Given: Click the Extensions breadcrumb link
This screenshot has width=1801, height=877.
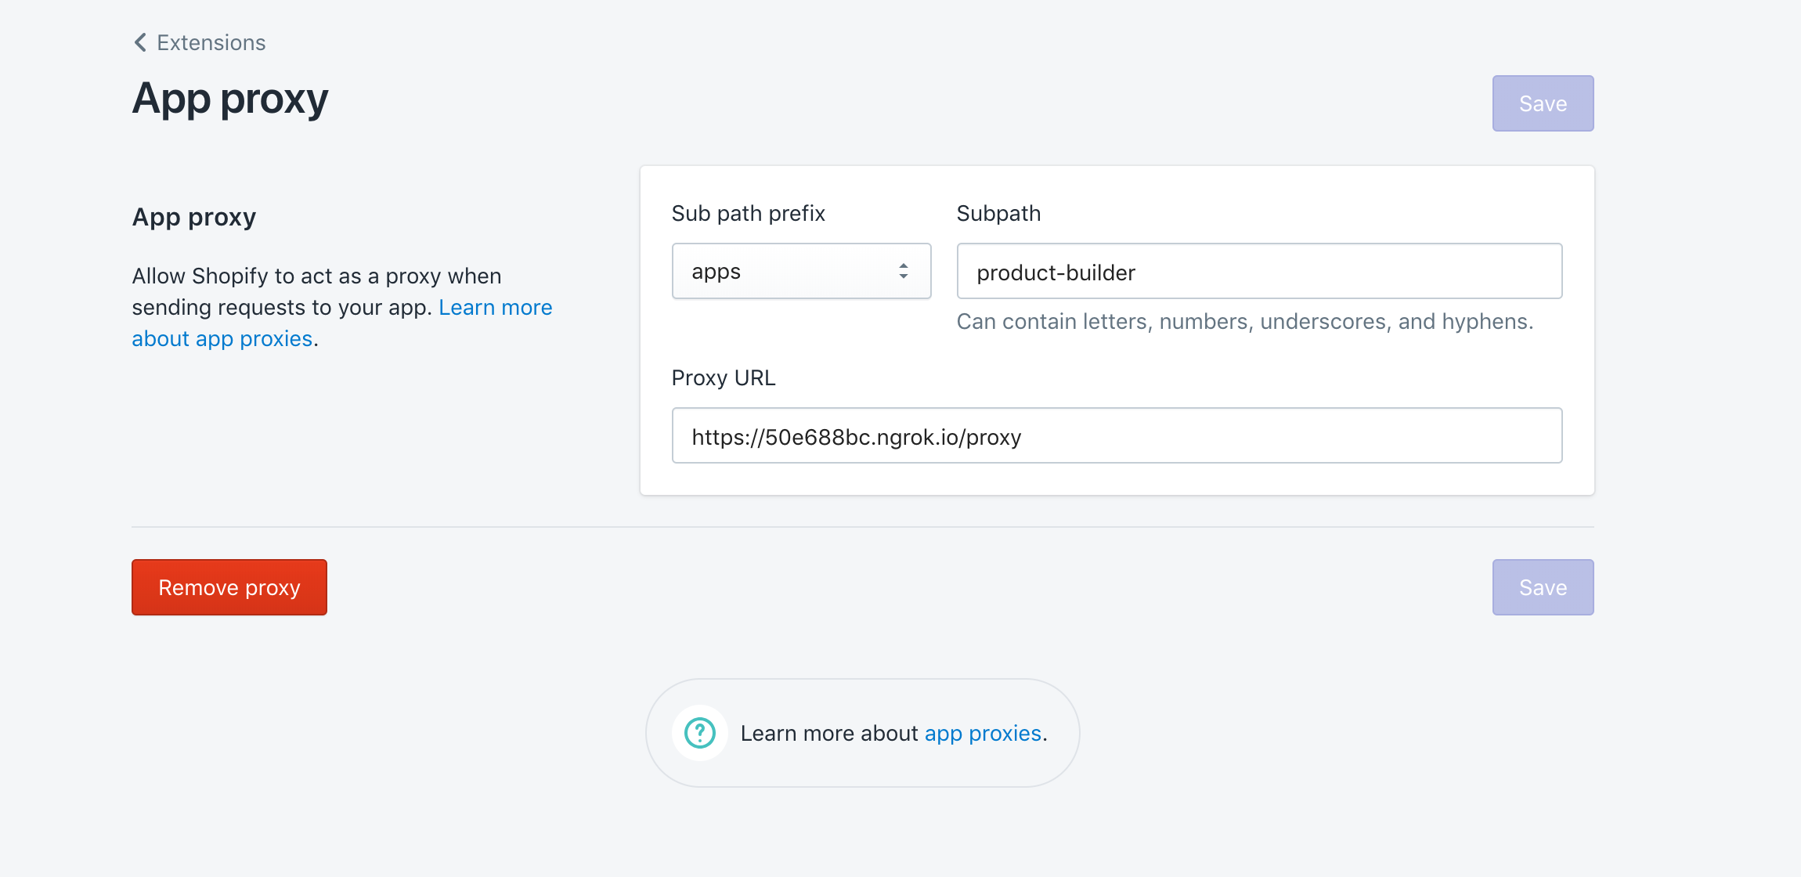Looking at the screenshot, I should [x=211, y=42].
